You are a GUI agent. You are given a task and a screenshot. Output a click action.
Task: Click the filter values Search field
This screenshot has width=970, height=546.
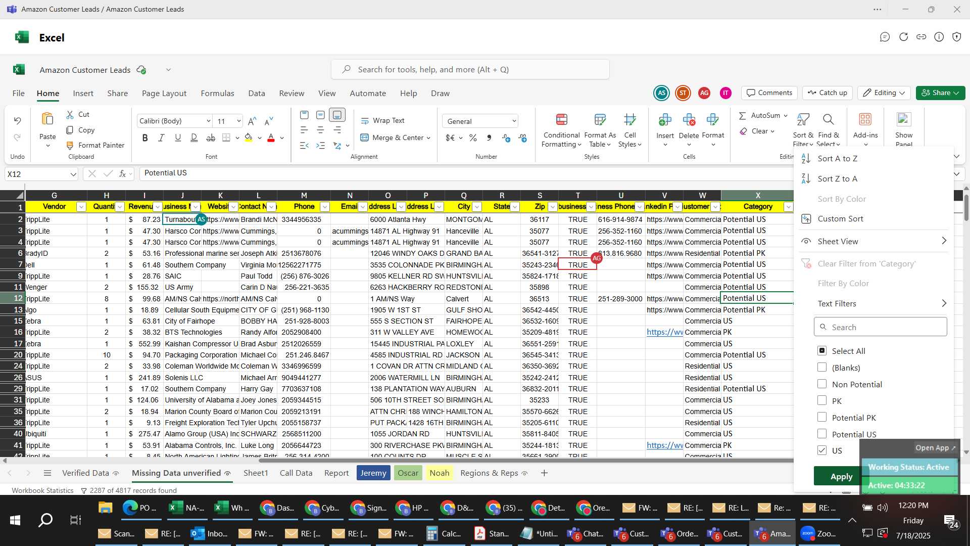(x=880, y=327)
